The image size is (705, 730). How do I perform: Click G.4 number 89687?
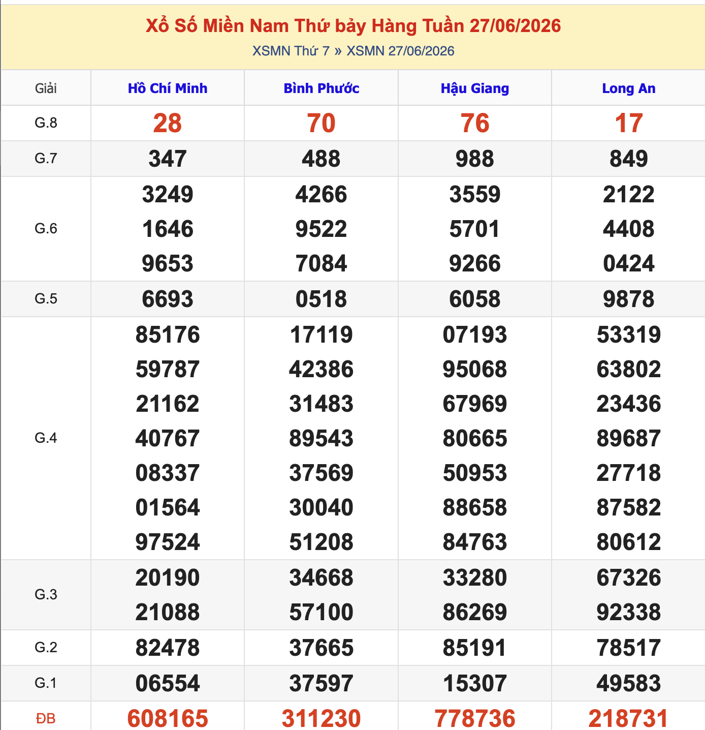pos(629,438)
